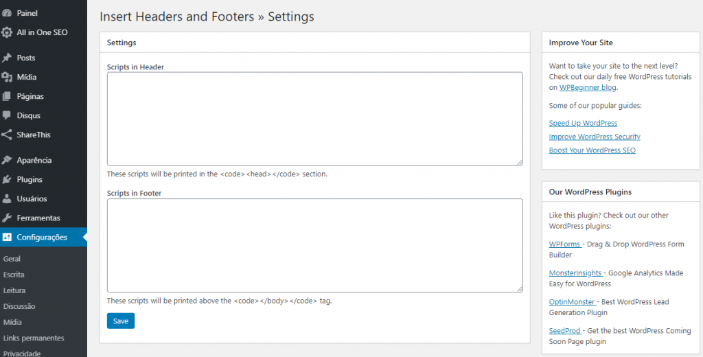Click the Save button
The image size is (703, 357).
(121, 321)
